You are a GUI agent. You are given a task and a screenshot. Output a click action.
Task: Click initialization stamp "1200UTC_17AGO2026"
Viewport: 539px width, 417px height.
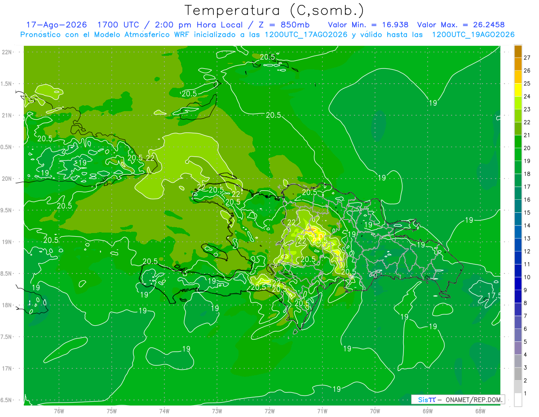306,35
